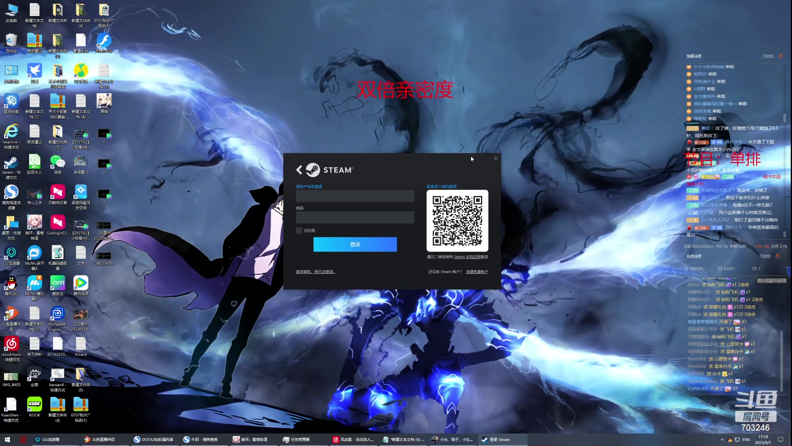Switch to 登录 Steam taskbar item
792x446 pixels.
click(x=503, y=439)
